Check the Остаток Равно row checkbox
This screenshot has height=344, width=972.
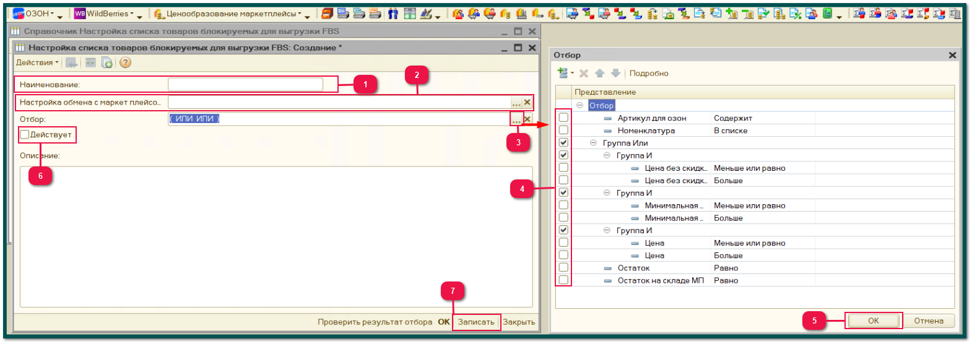(x=563, y=267)
